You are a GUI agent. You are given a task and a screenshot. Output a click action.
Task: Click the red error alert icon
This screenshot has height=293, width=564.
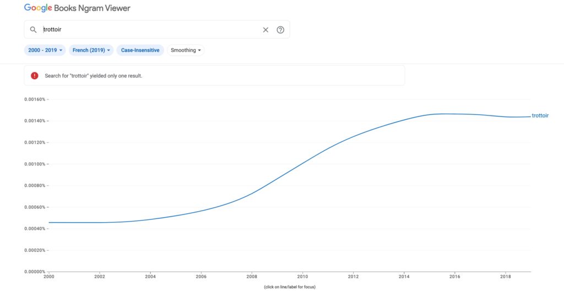point(35,76)
